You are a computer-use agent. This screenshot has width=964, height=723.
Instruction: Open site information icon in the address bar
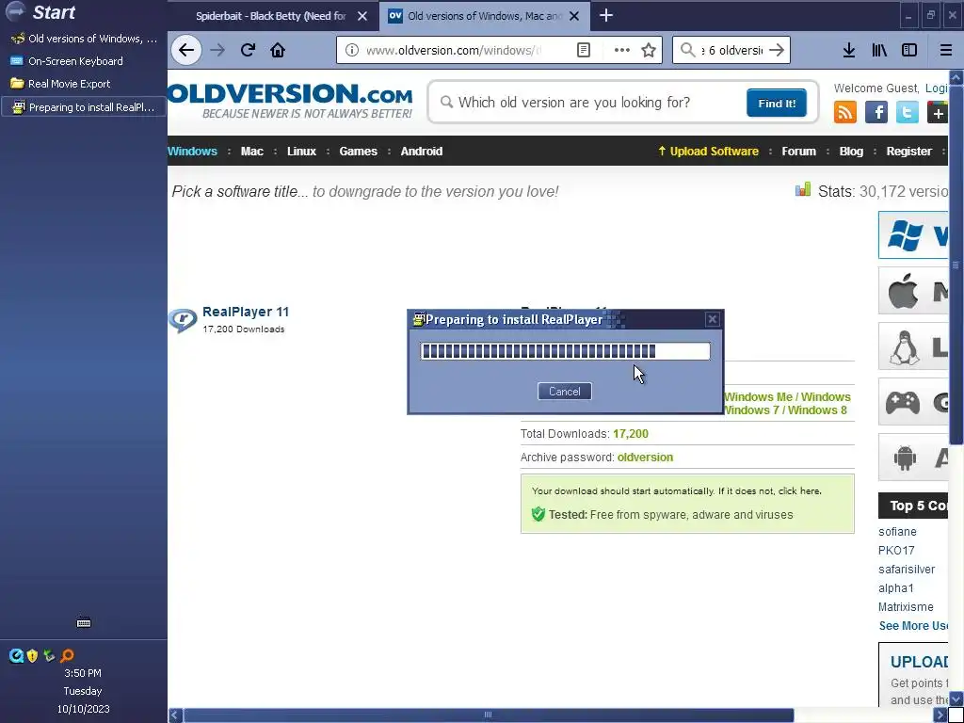352,50
